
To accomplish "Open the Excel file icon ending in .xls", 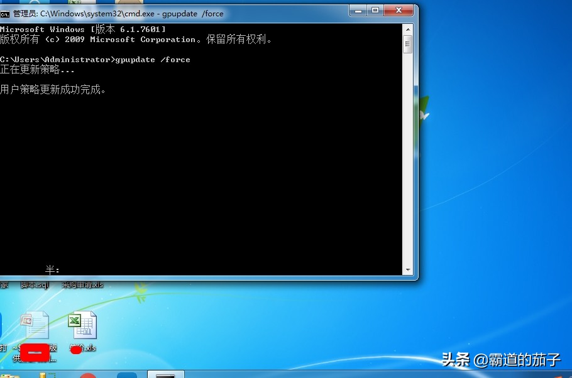I will 82,325.
